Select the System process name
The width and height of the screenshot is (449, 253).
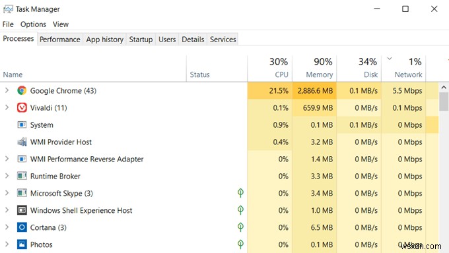(42, 125)
